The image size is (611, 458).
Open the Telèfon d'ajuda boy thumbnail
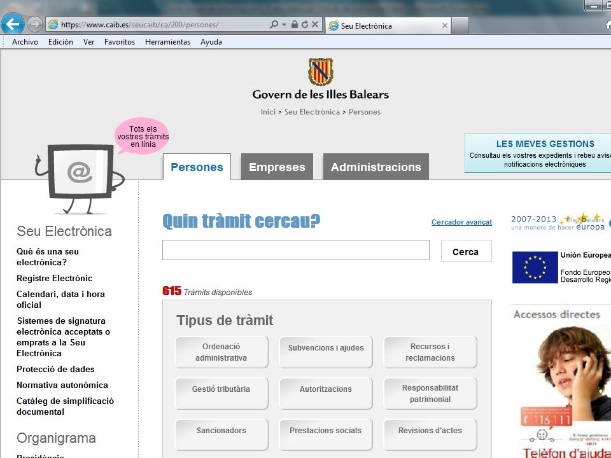pyautogui.click(x=566, y=391)
